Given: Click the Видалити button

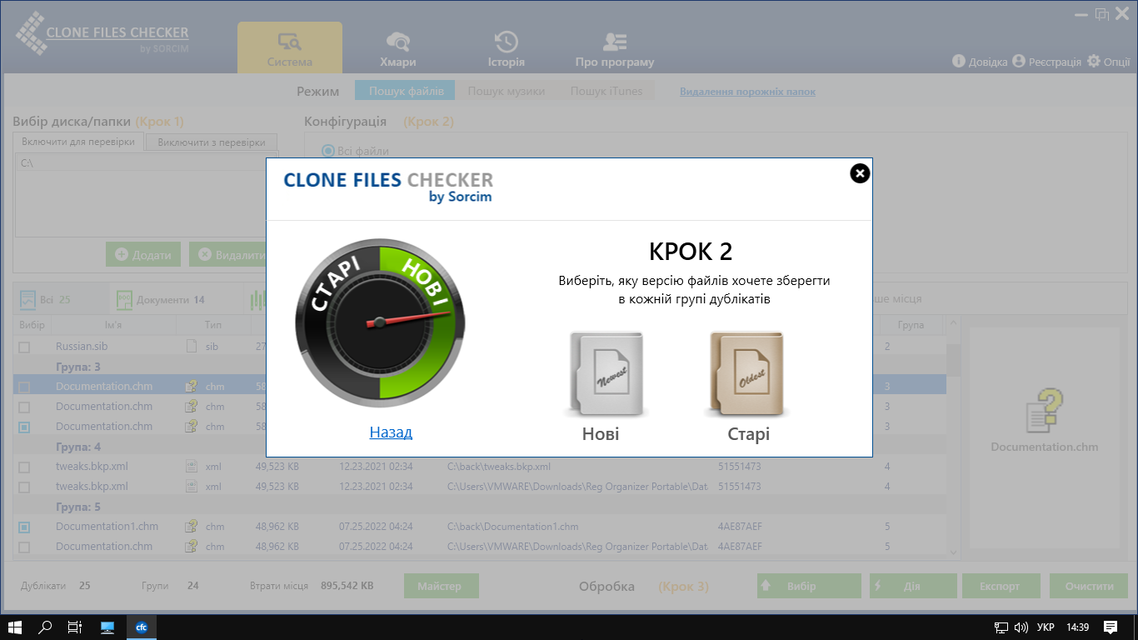Looking at the screenshot, I should pyautogui.click(x=228, y=254).
